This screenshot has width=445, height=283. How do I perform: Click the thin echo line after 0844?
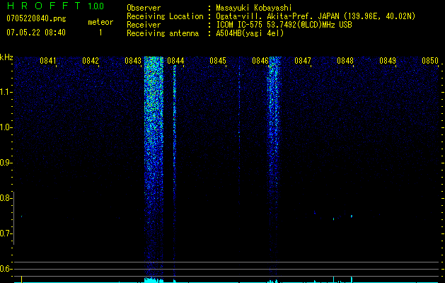tap(175, 171)
